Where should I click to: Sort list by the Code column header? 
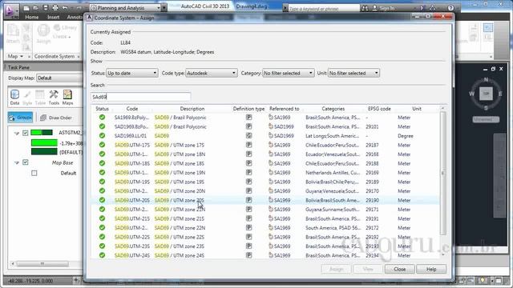131,109
